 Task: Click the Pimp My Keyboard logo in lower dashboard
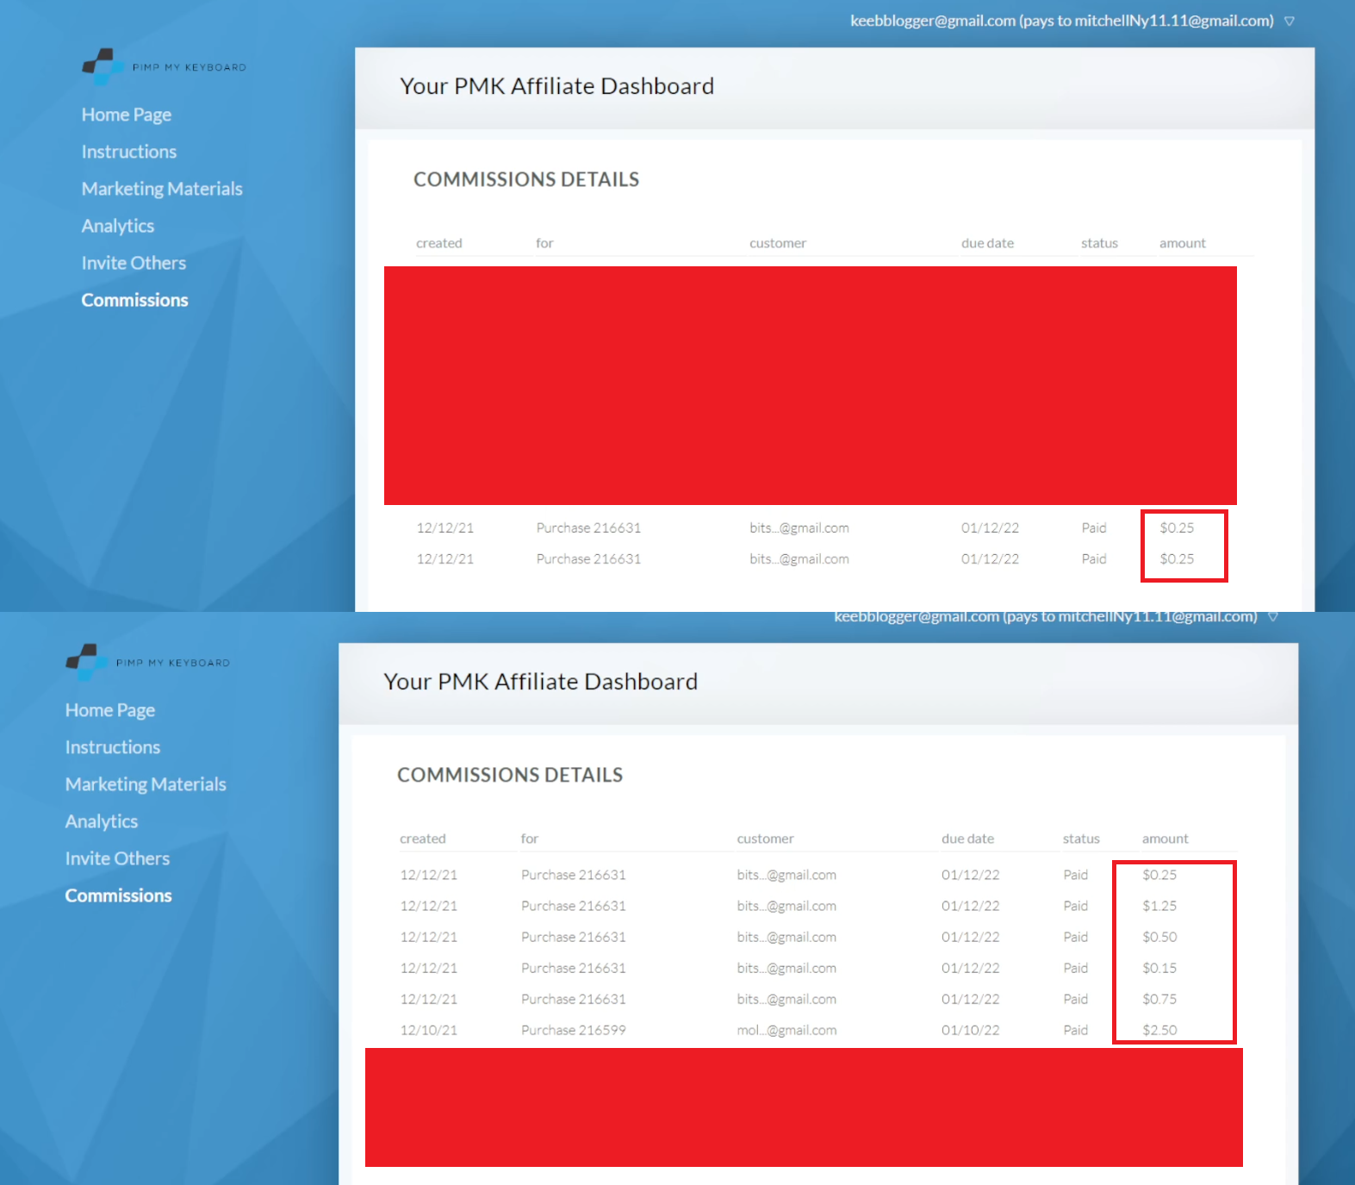(147, 662)
